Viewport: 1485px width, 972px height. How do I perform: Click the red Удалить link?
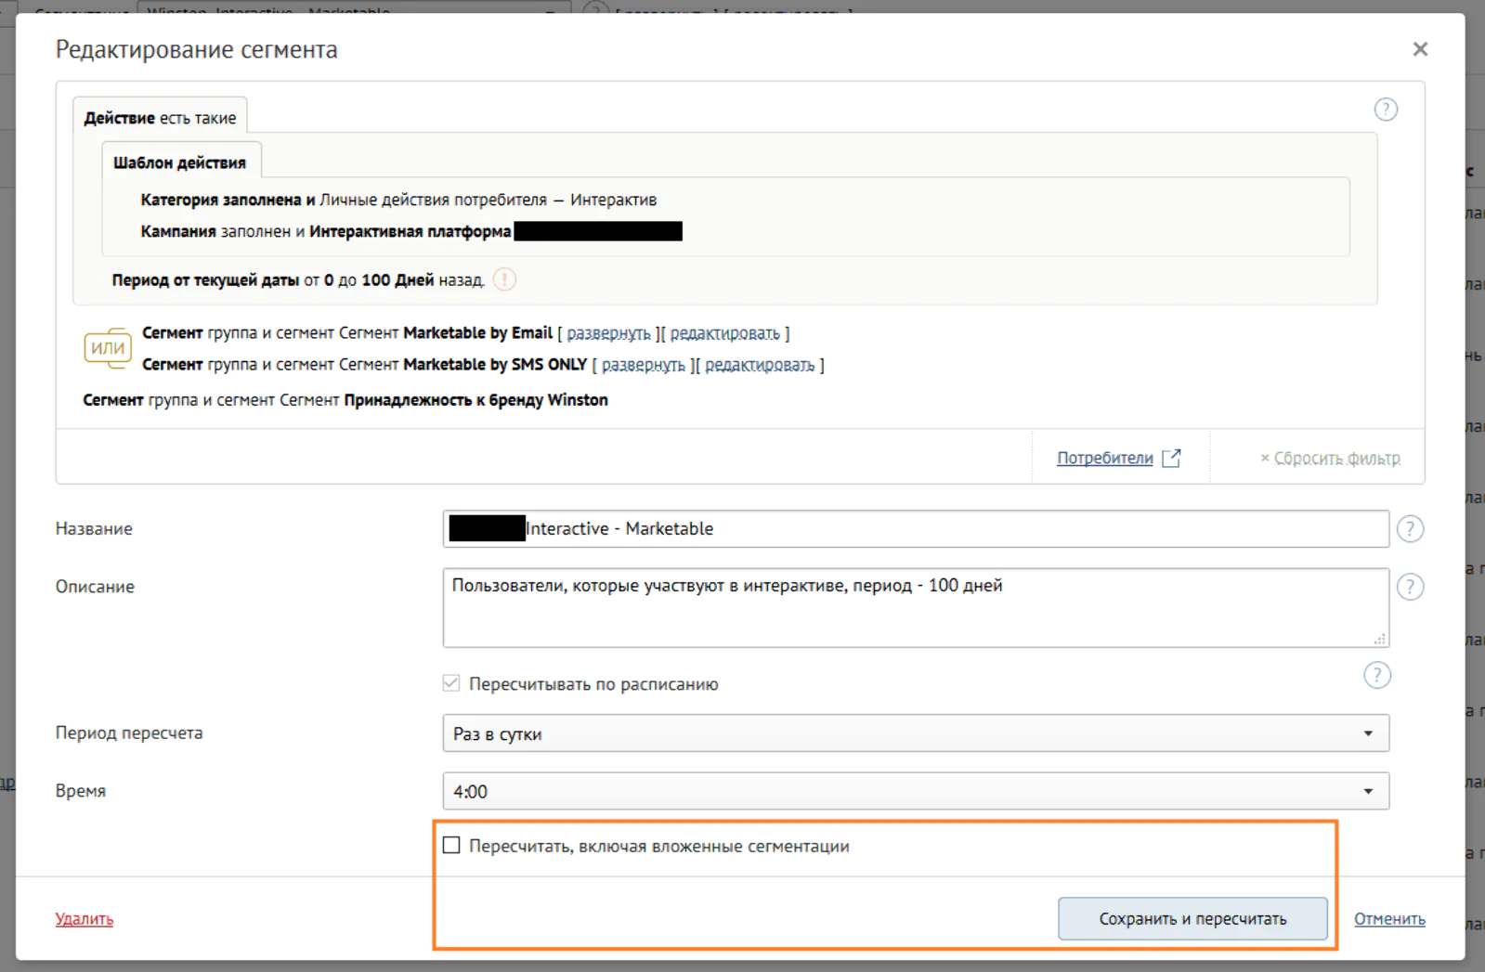coord(85,919)
